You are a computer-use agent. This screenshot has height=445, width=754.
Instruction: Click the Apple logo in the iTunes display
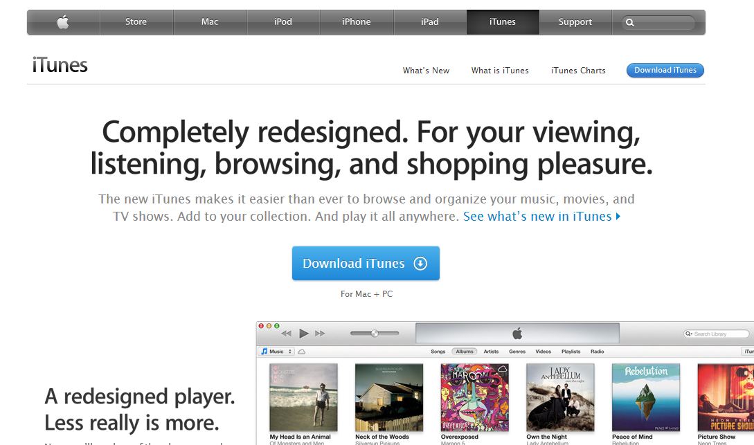point(518,334)
